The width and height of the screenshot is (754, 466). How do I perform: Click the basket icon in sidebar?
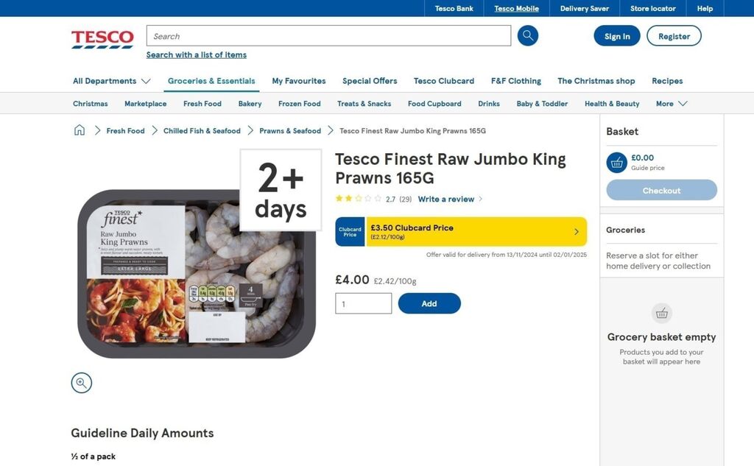[616, 163]
